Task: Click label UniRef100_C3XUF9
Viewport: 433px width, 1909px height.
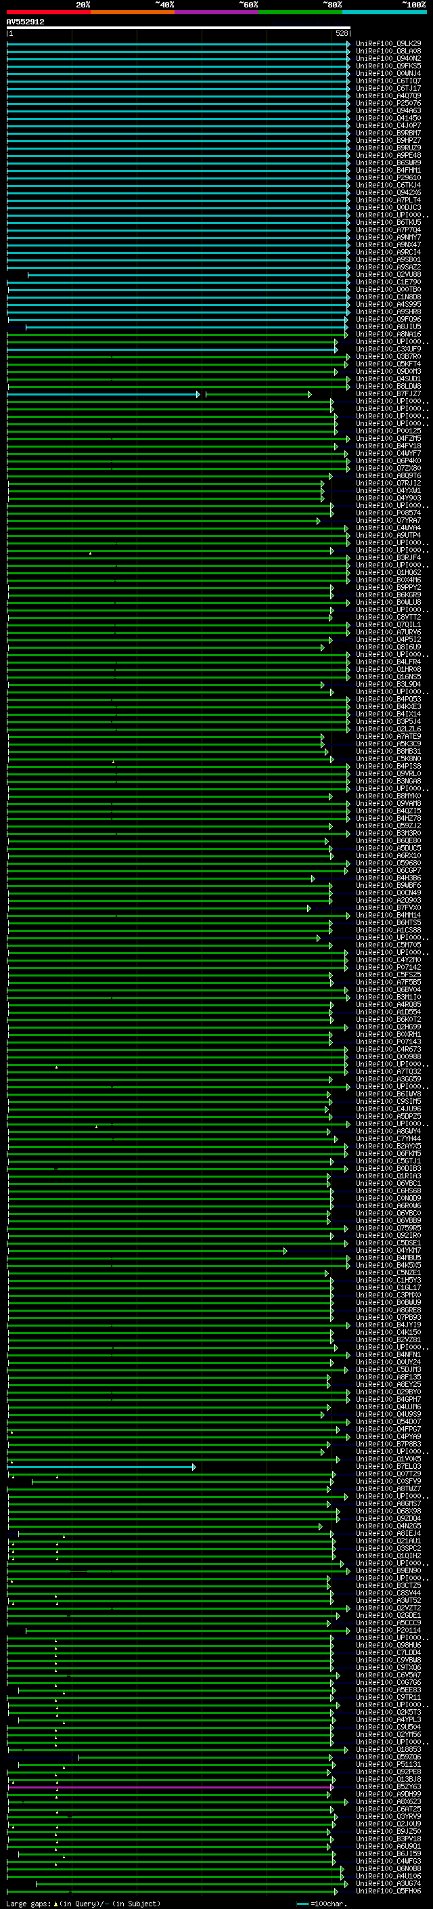Action: coord(388,349)
